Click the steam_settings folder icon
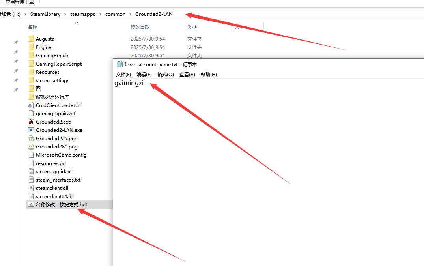Viewport: 424px width, 266px height. (x=31, y=81)
